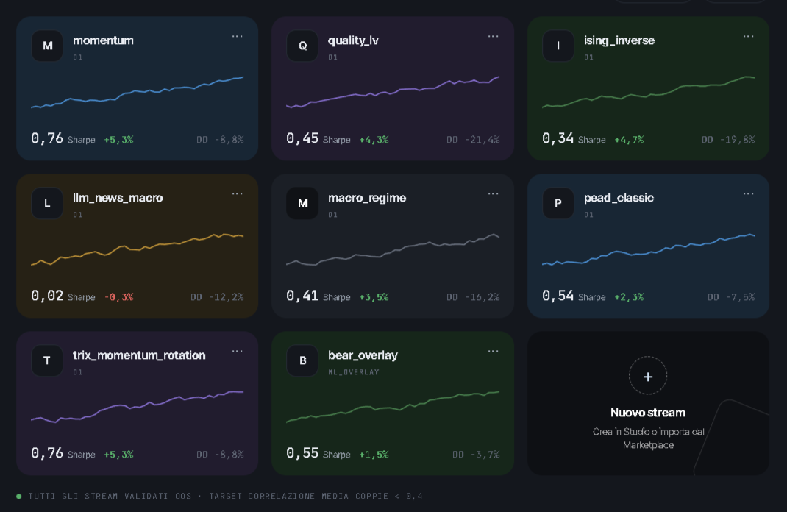Click the green validation status dot
The width and height of the screenshot is (787, 512).
pyautogui.click(x=19, y=497)
